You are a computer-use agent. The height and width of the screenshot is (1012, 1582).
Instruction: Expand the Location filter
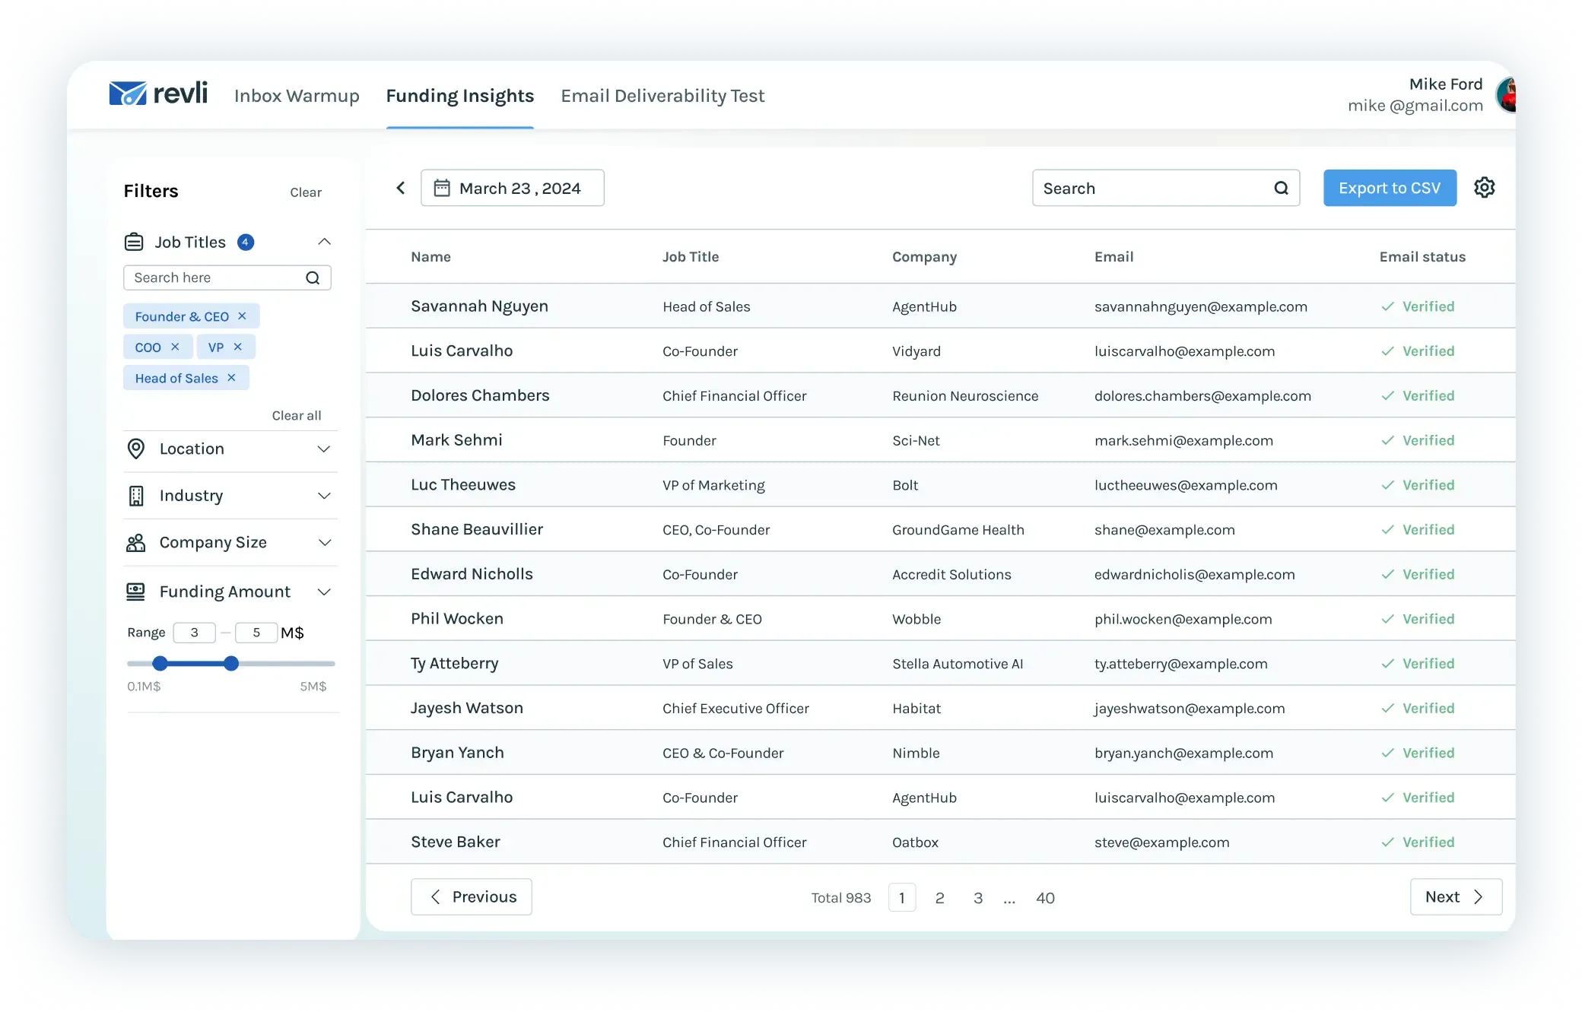(x=324, y=449)
